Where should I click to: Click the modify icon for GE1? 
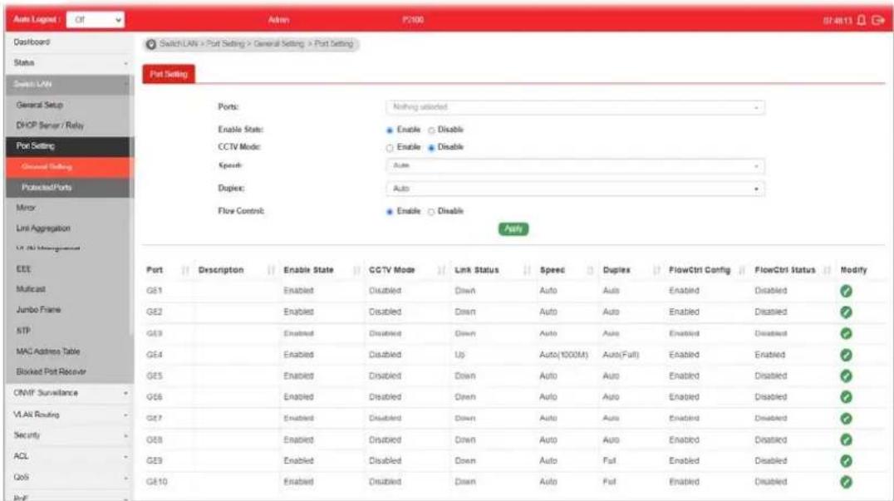click(x=846, y=291)
